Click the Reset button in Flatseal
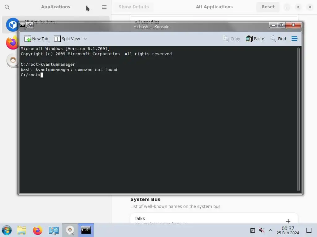 click(268, 7)
